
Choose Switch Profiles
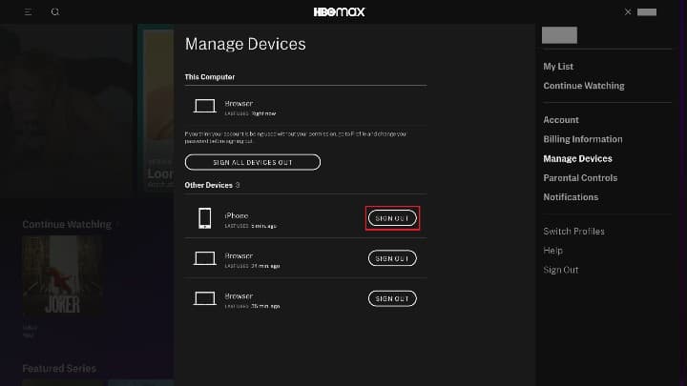573,231
